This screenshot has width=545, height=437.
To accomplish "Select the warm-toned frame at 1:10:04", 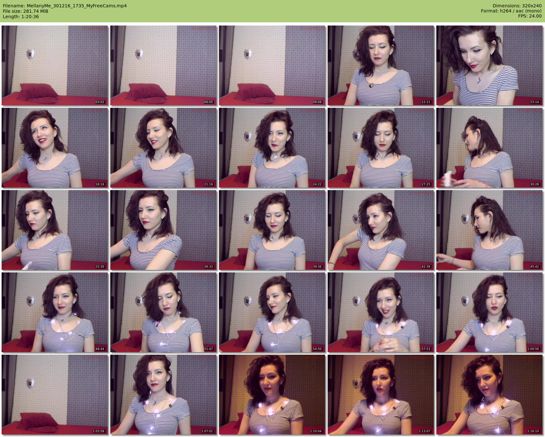I will [x=272, y=395].
